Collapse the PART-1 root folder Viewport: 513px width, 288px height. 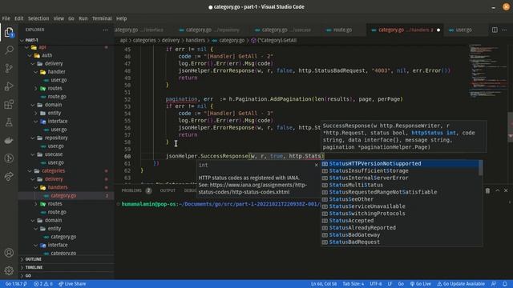pos(32,40)
